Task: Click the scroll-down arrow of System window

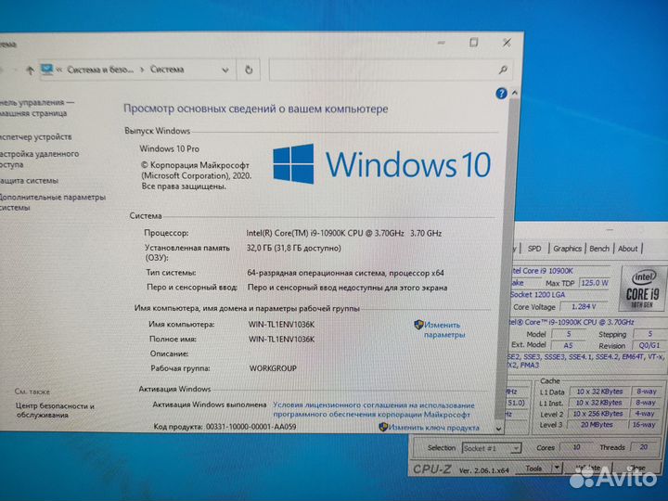Action: pos(499,429)
